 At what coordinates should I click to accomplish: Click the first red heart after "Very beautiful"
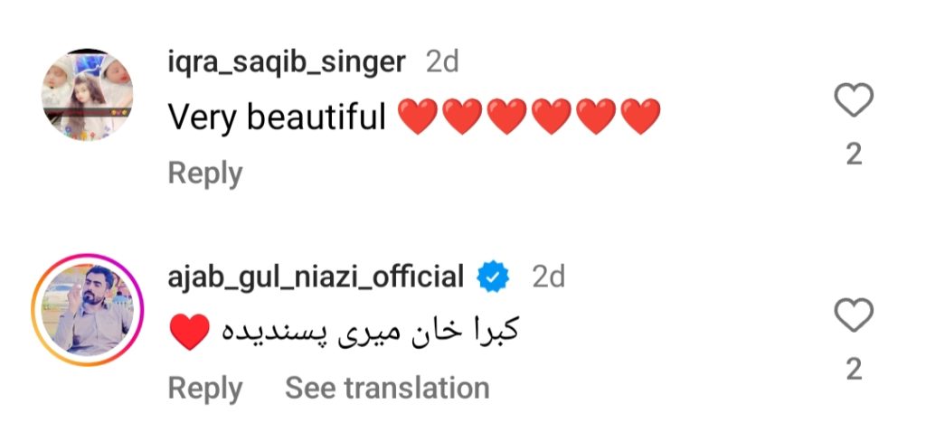click(x=418, y=117)
